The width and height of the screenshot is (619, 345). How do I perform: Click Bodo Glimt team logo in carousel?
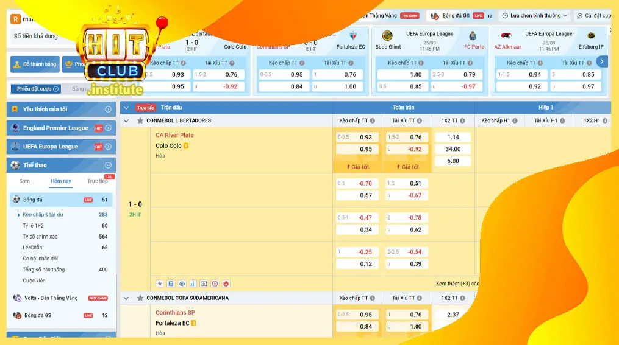click(387, 36)
